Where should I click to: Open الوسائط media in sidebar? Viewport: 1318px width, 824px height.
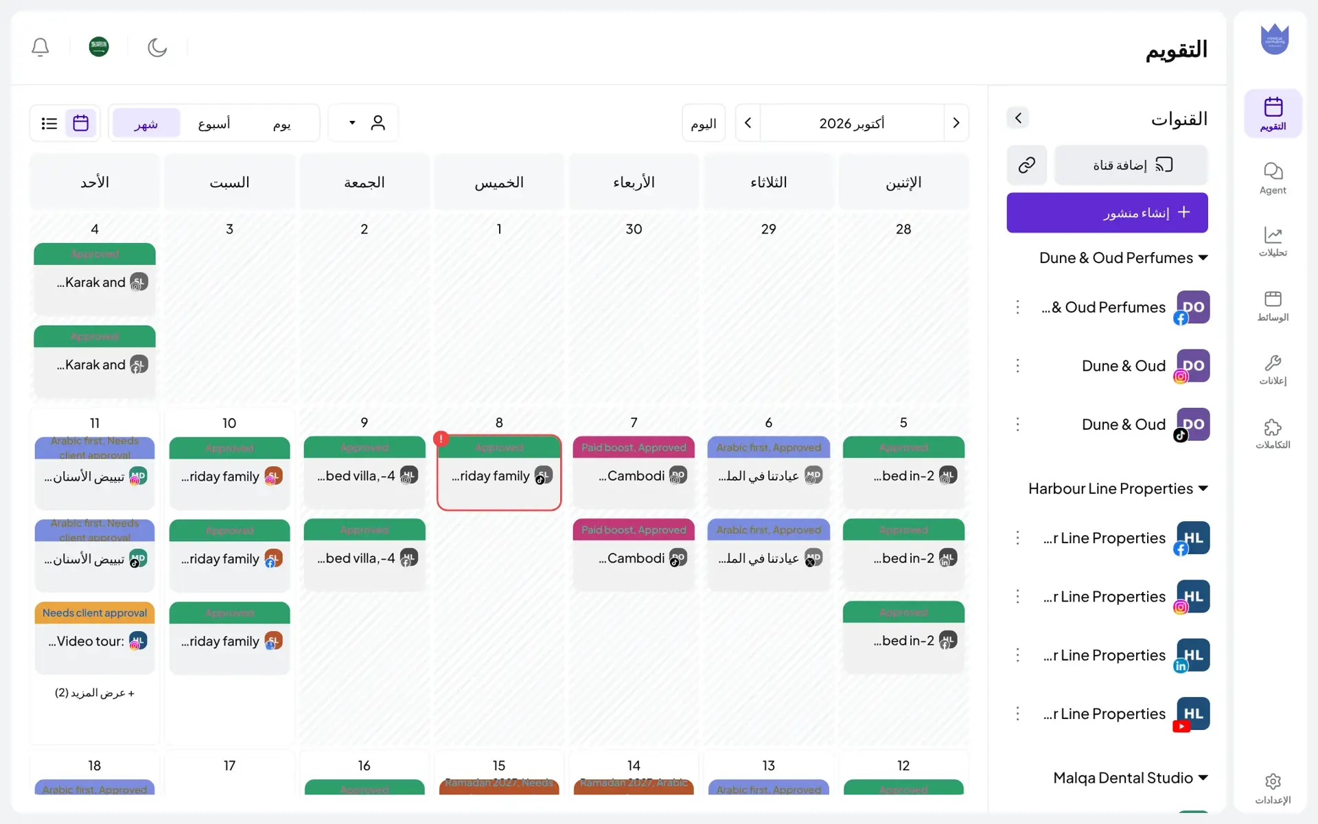[1273, 306]
